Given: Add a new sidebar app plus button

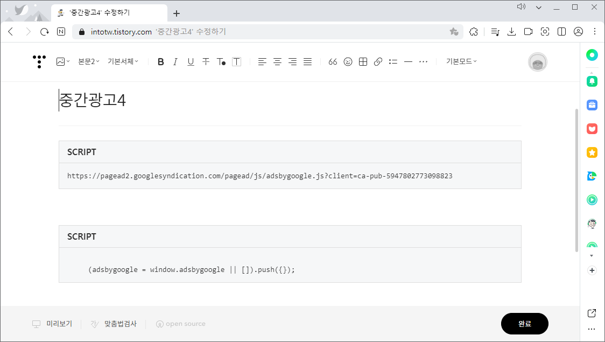Looking at the screenshot, I should coord(592,270).
